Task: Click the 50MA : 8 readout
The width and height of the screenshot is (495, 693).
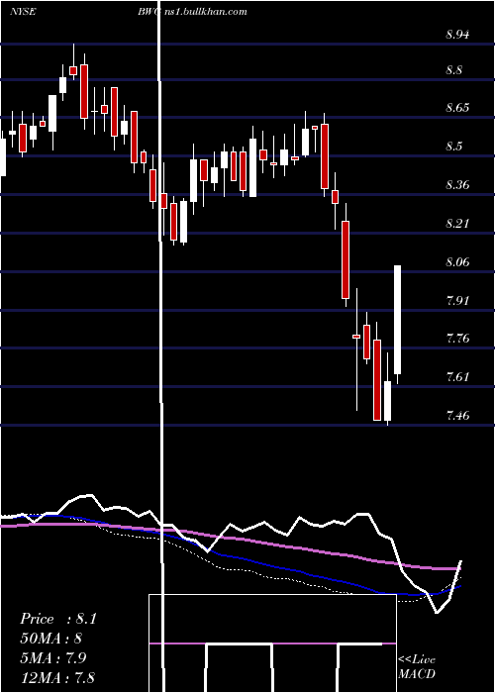Action: pos(51,639)
